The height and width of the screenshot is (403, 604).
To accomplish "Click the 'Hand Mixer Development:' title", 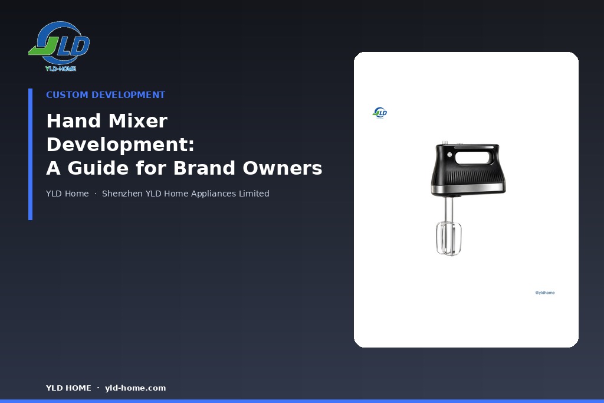I will pos(120,133).
